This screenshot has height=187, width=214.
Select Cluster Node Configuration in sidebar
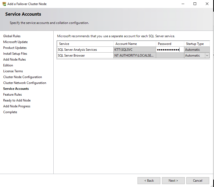click(x=23, y=77)
